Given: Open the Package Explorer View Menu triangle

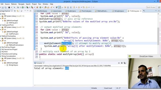Looking at the screenshot, I should (x=25, y=11).
